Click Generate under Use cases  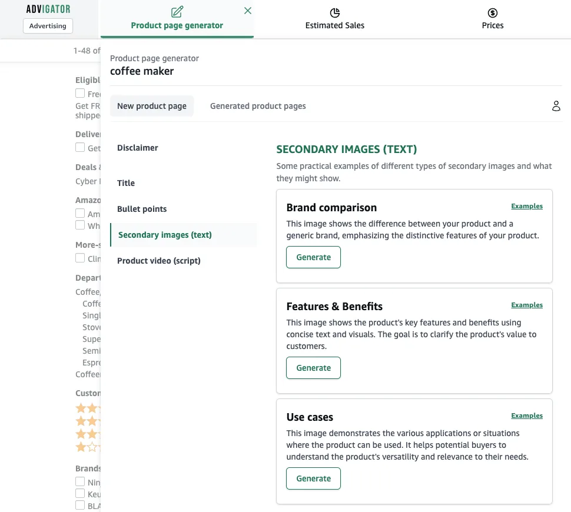pyautogui.click(x=313, y=478)
